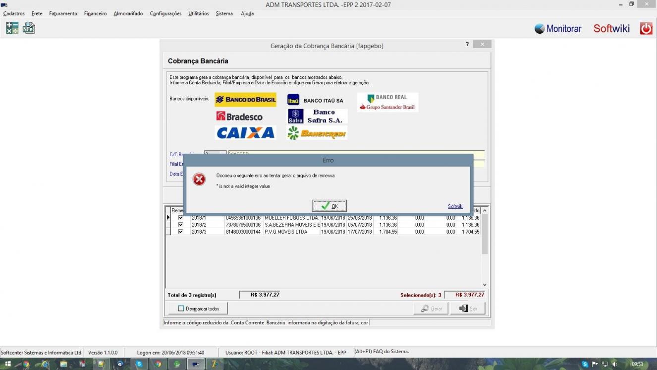Viewport: 657px width, 370px height.
Task: Click the grid's vertical scrollbar thumb
Action: [485, 234]
